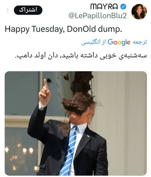This screenshot has width=151, height=177.
Task: Open the attached photo of the man in a suit
Action: tap(76, 123)
